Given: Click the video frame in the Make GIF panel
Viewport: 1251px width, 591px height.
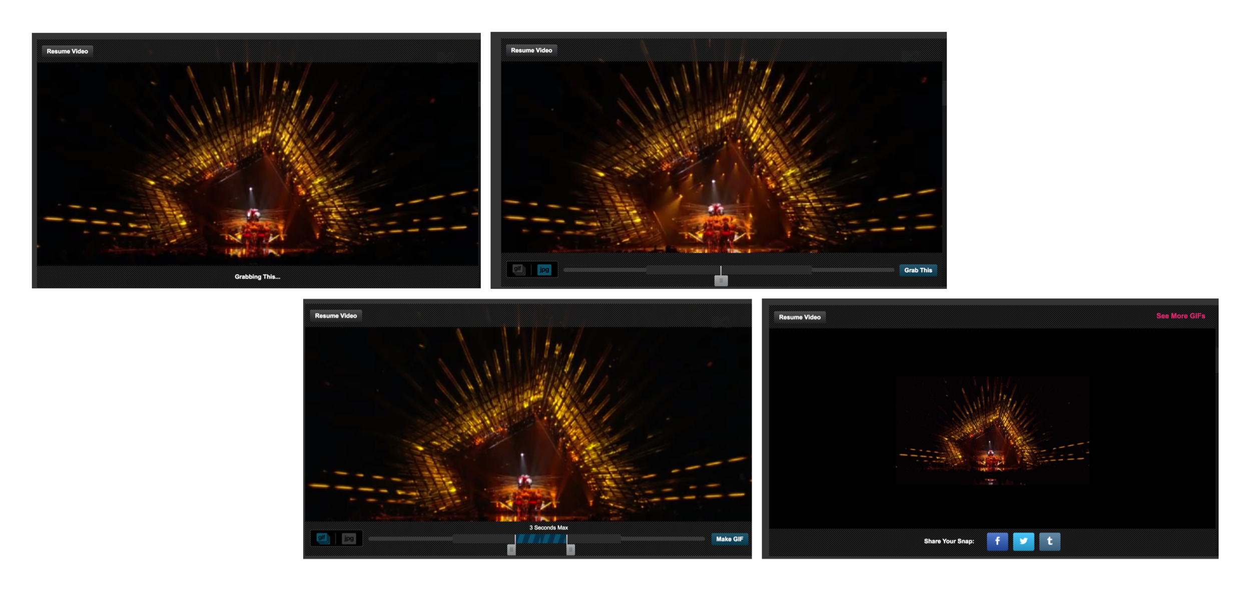Looking at the screenshot, I should 528,424.
